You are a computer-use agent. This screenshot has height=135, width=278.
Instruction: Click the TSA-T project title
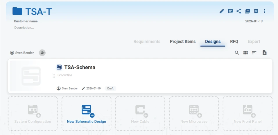coord(38,12)
